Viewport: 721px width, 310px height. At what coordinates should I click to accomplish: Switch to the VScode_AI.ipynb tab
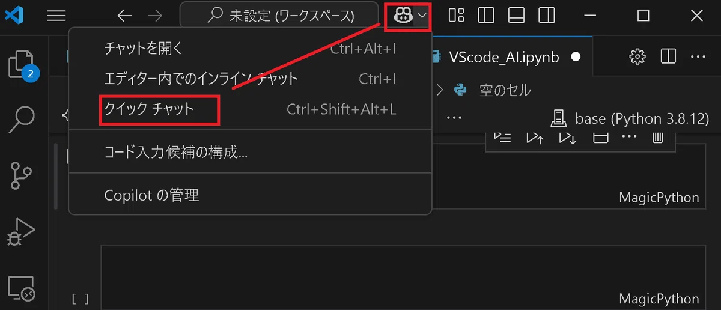tap(503, 57)
